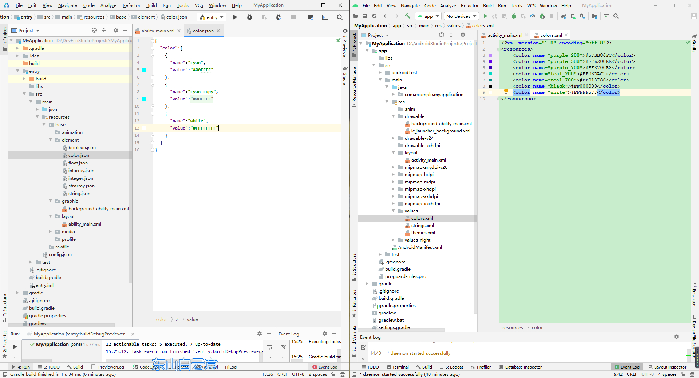This screenshot has width=699, height=378.
Task: Click Open folder icon in Android Studio toolbar
Action: tap(356, 16)
